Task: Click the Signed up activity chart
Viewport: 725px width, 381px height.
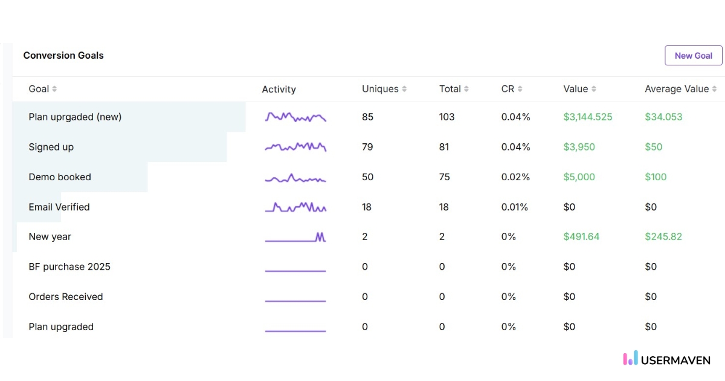Action: pyautogui.click(x=295, y=146)
